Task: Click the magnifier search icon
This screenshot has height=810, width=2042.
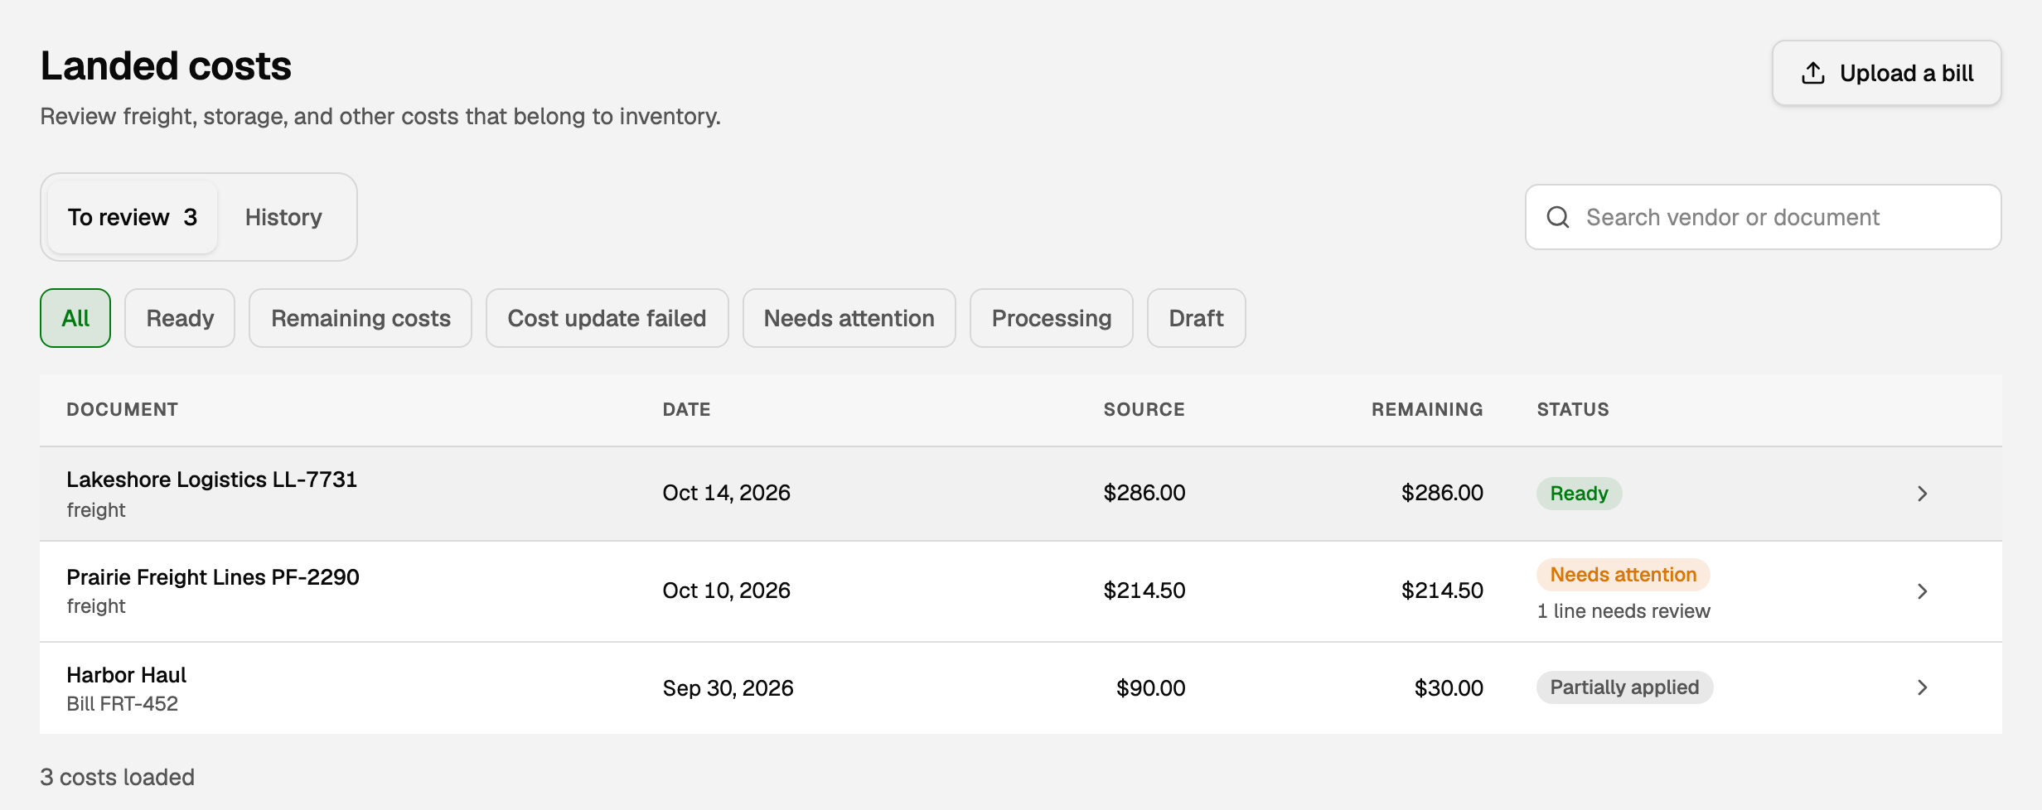Action: 1558,217
